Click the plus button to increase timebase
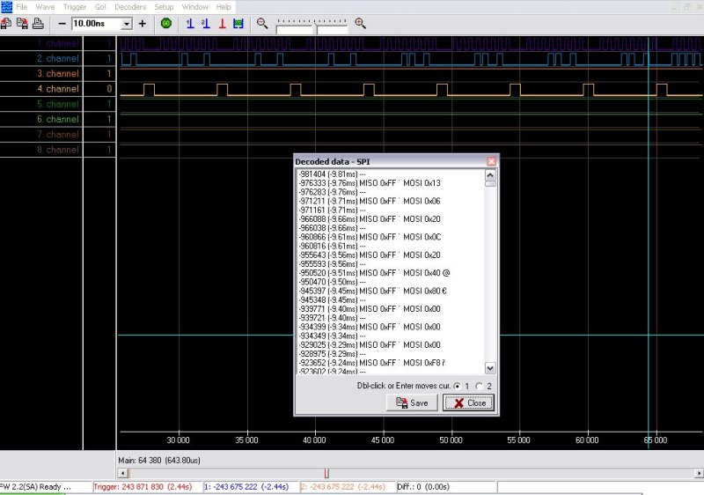 tap(143, 23)
